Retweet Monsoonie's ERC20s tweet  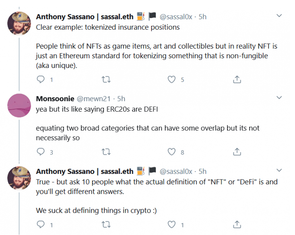(x=106, y=152)
